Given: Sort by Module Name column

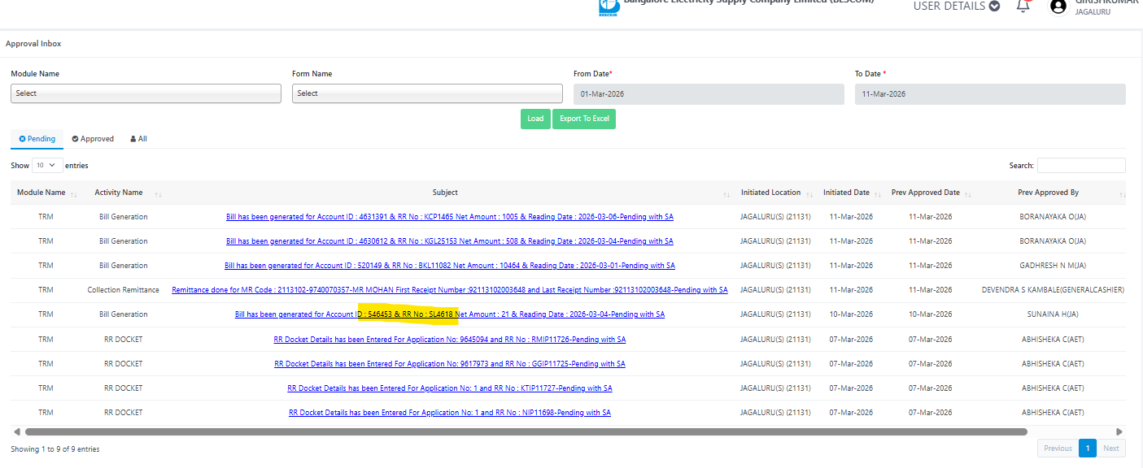Looking at the screenshot, I should click(47, 193).
